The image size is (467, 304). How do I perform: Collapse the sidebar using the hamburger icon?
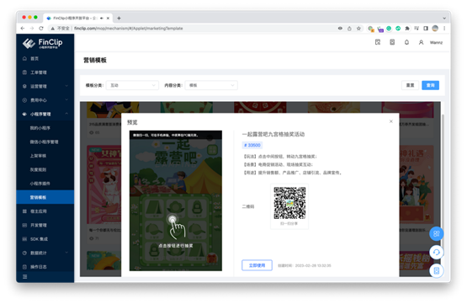pos(24,276)
